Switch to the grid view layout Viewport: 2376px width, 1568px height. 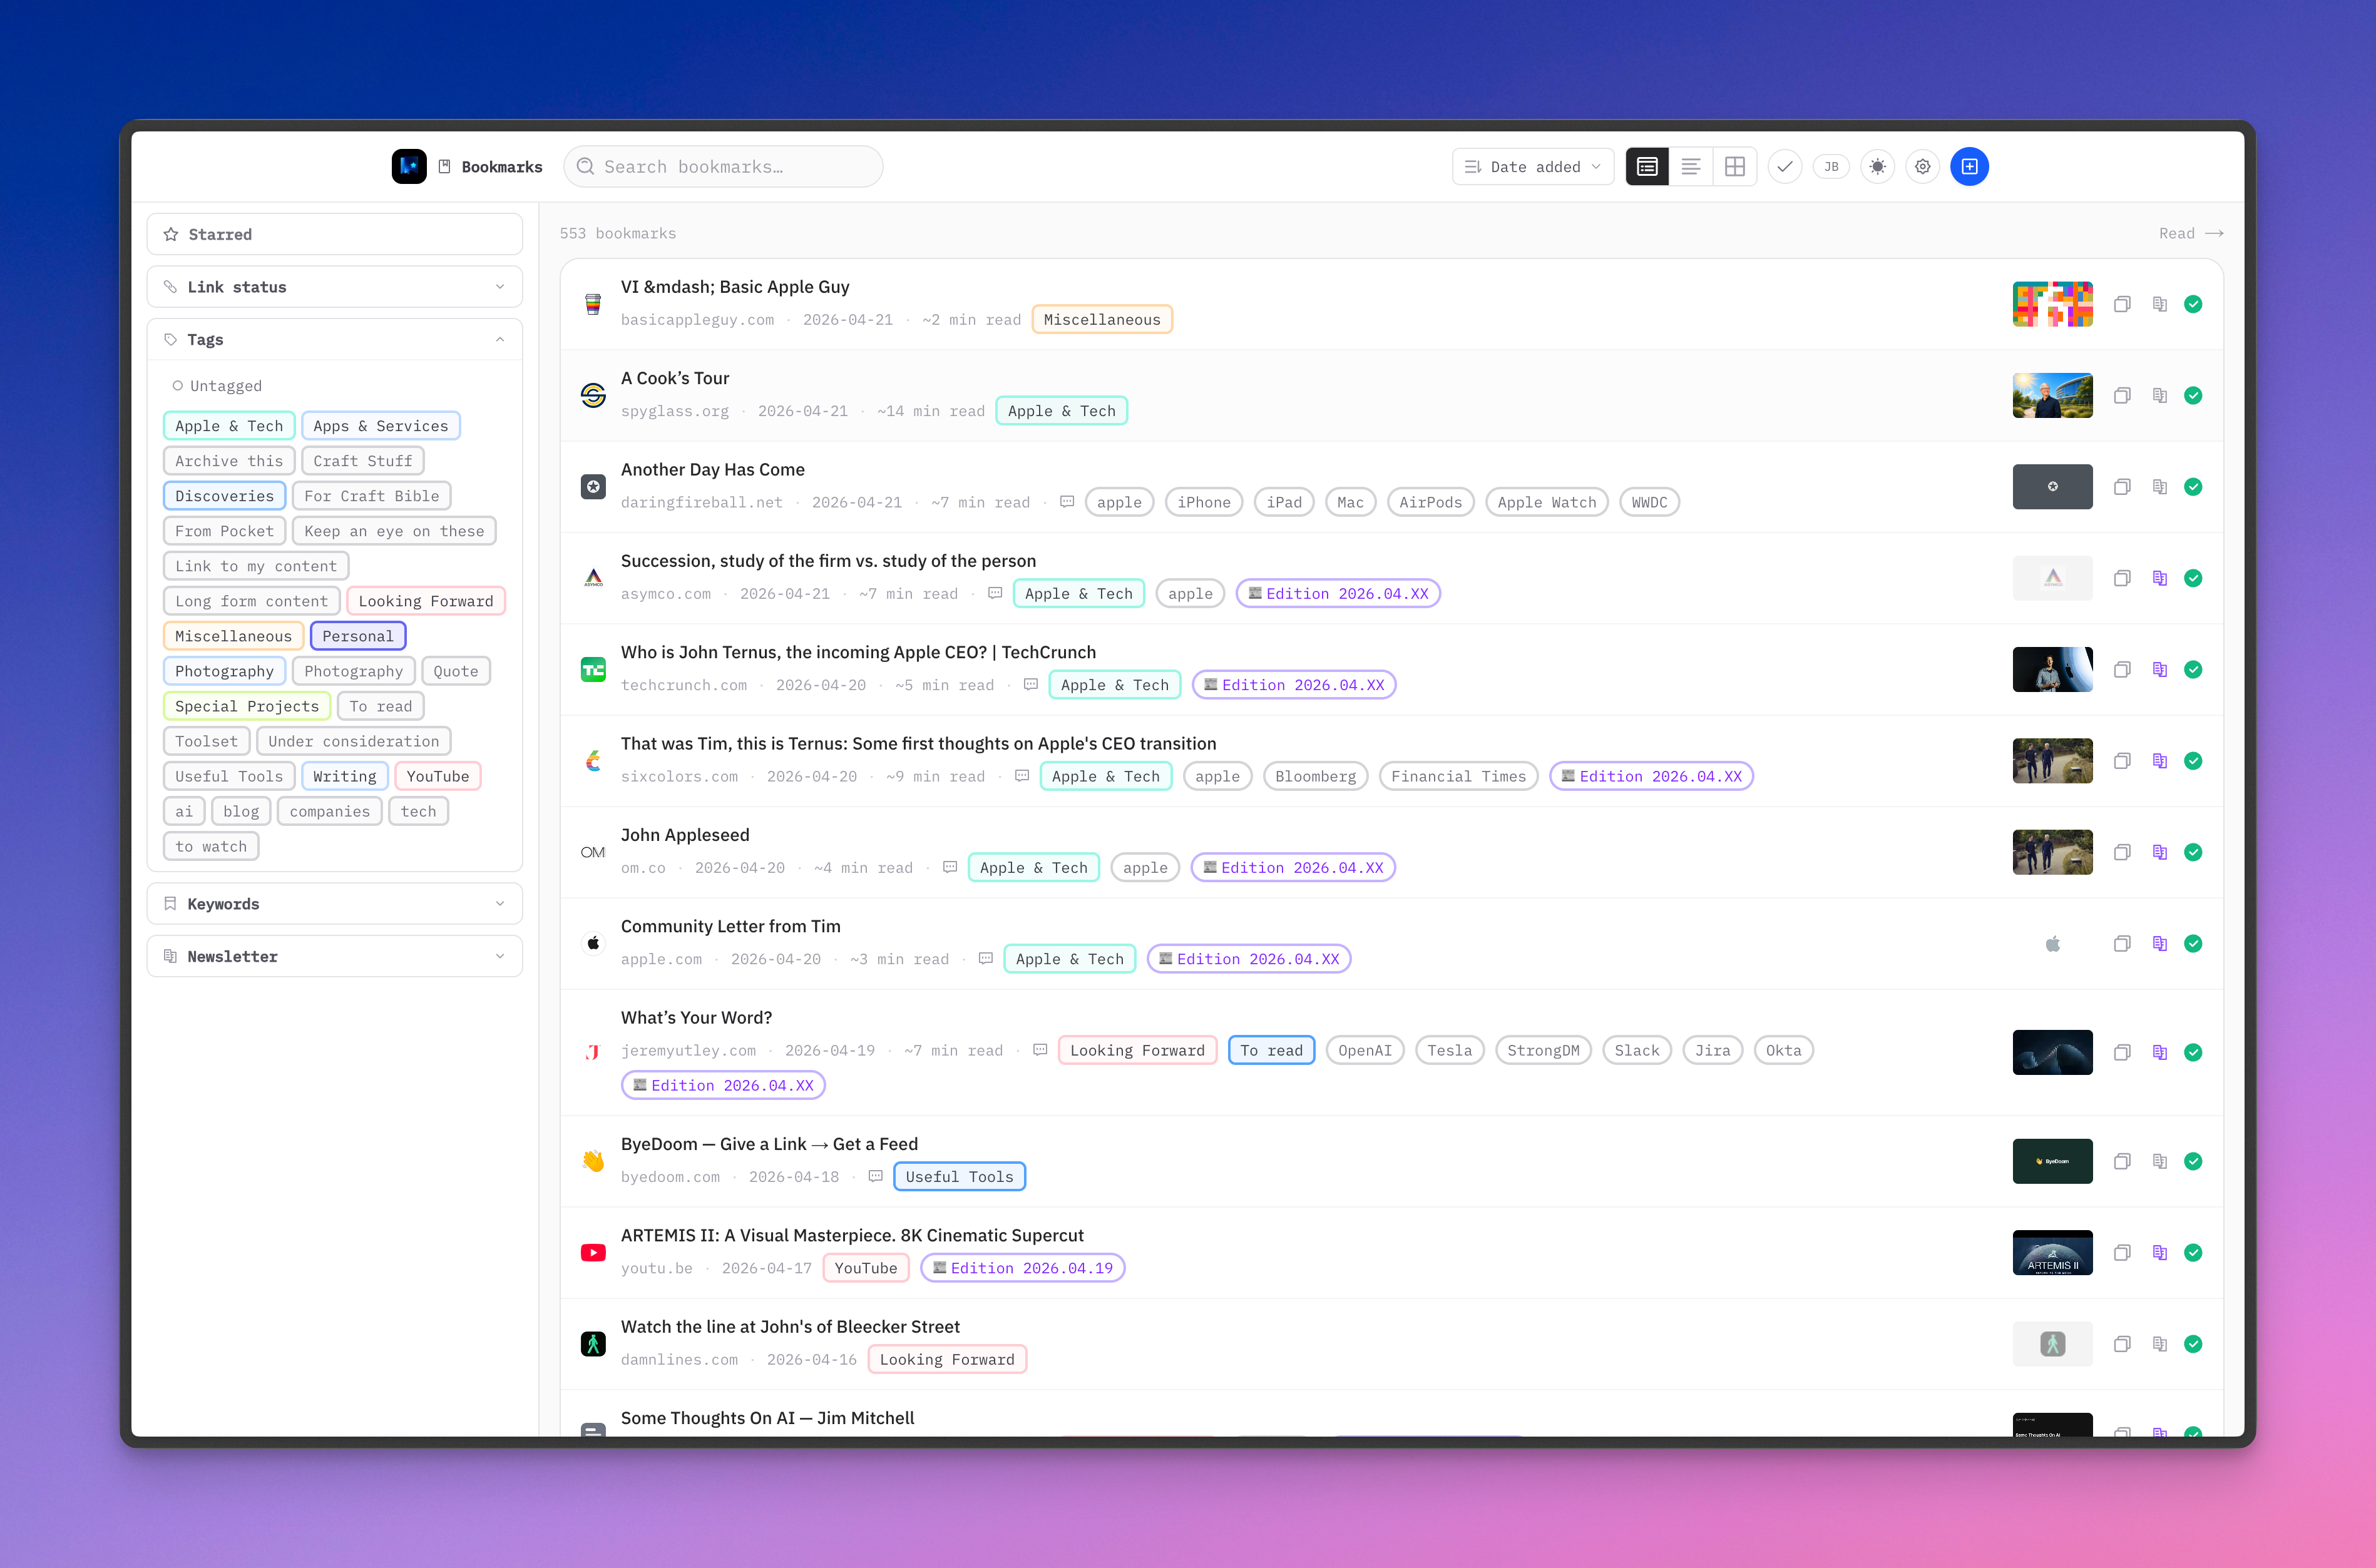pos(1734,166)
